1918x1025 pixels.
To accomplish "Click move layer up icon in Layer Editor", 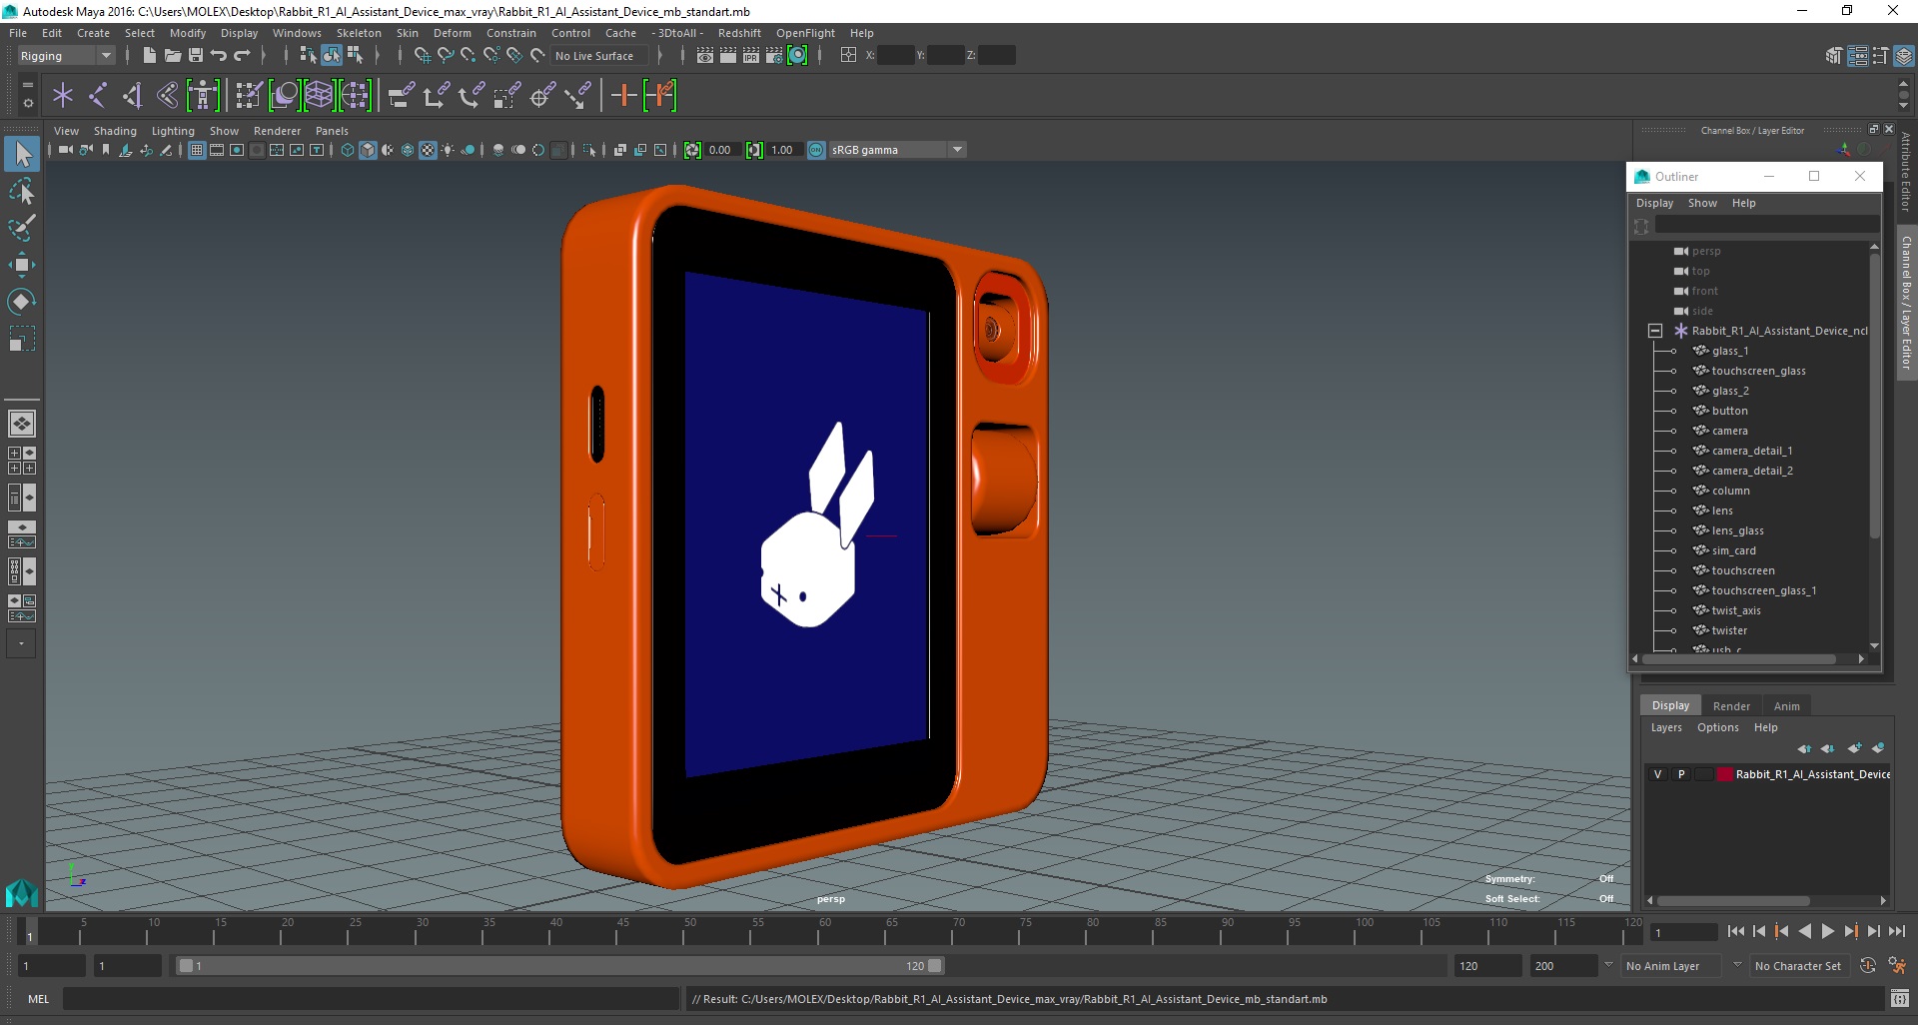I will [1804, 748].
